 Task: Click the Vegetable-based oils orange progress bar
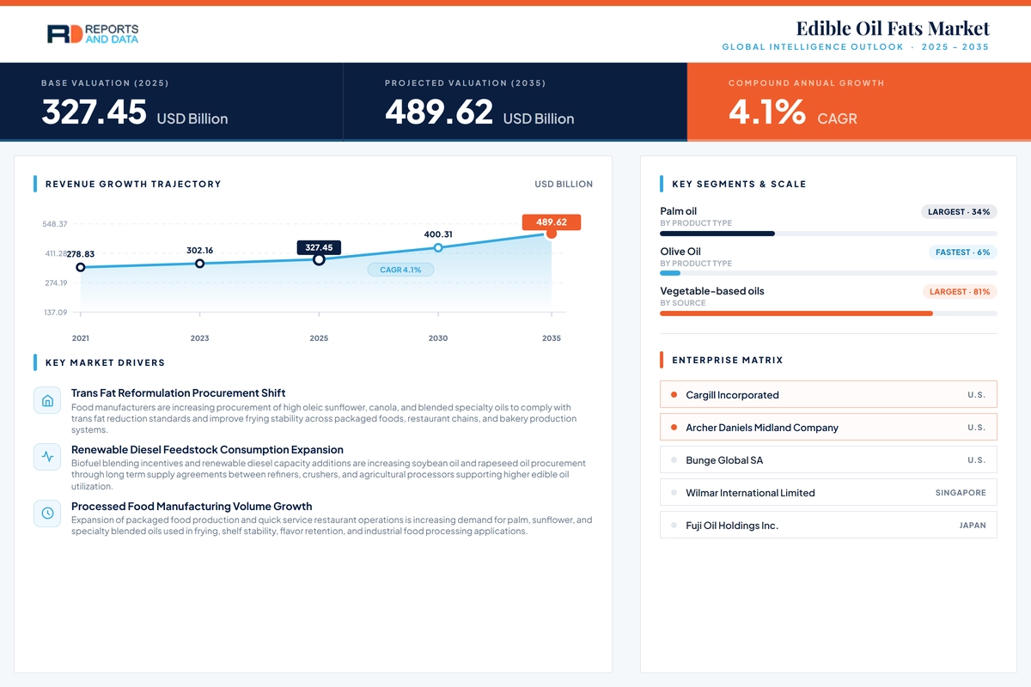796,313
